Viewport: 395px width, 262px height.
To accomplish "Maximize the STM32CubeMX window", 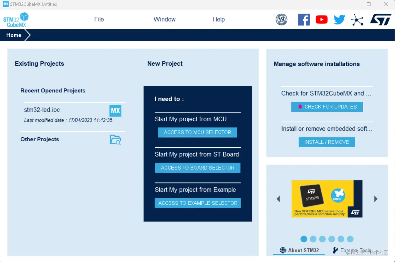I will click(x=369, y=4).
